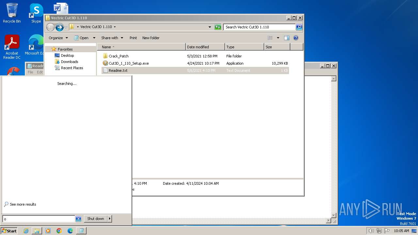Click the blue Help icon in Explorer
418x235 pixels.
point(296,38)
